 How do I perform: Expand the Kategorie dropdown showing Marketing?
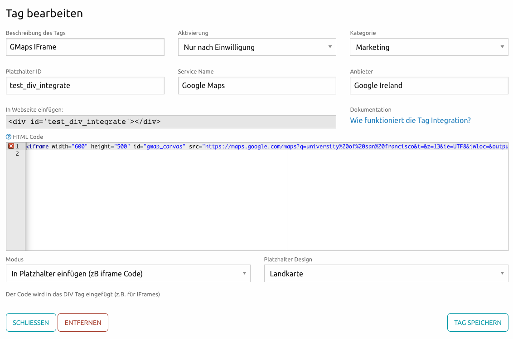(x=429, y=47)
